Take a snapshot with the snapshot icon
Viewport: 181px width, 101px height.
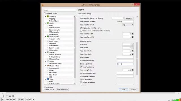[7, 96]
